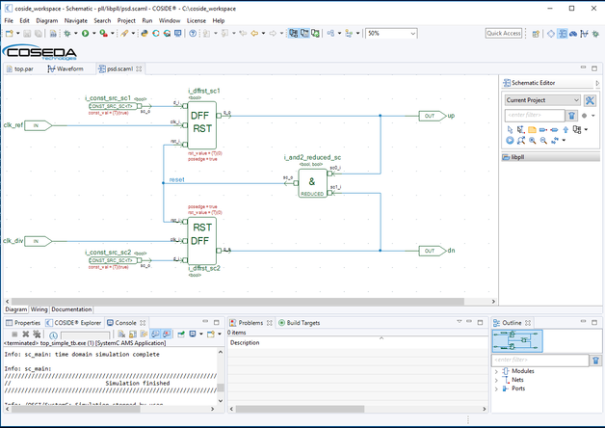Click the zoom out magnifier palette icon

pos(543,141)
